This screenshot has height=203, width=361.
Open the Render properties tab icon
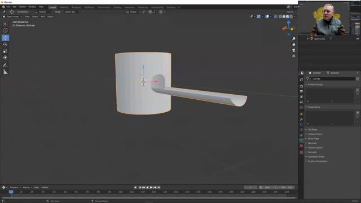pyautogui.click(x=301, y=86)
